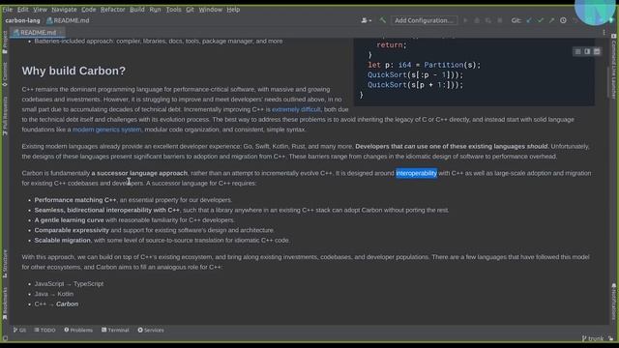The height and width of the screenshot is (348, 619).
Task: Open the Navigate menu
Action: [x=64, y=9]
